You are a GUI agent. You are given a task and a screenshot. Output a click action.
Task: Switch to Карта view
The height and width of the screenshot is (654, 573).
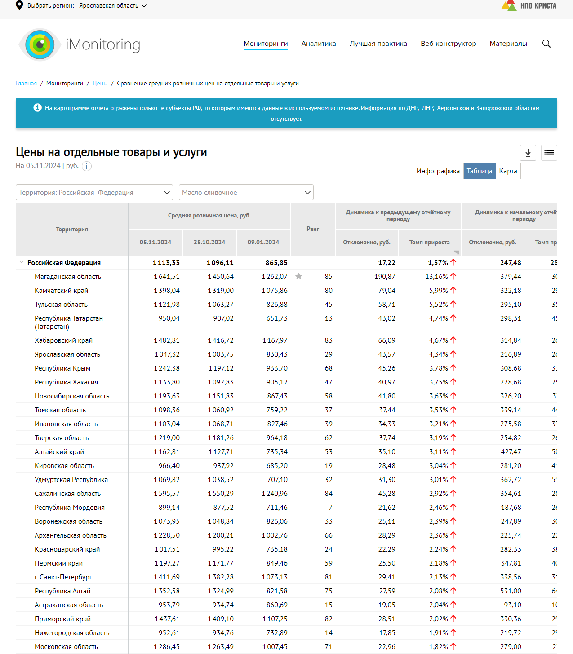508,171
